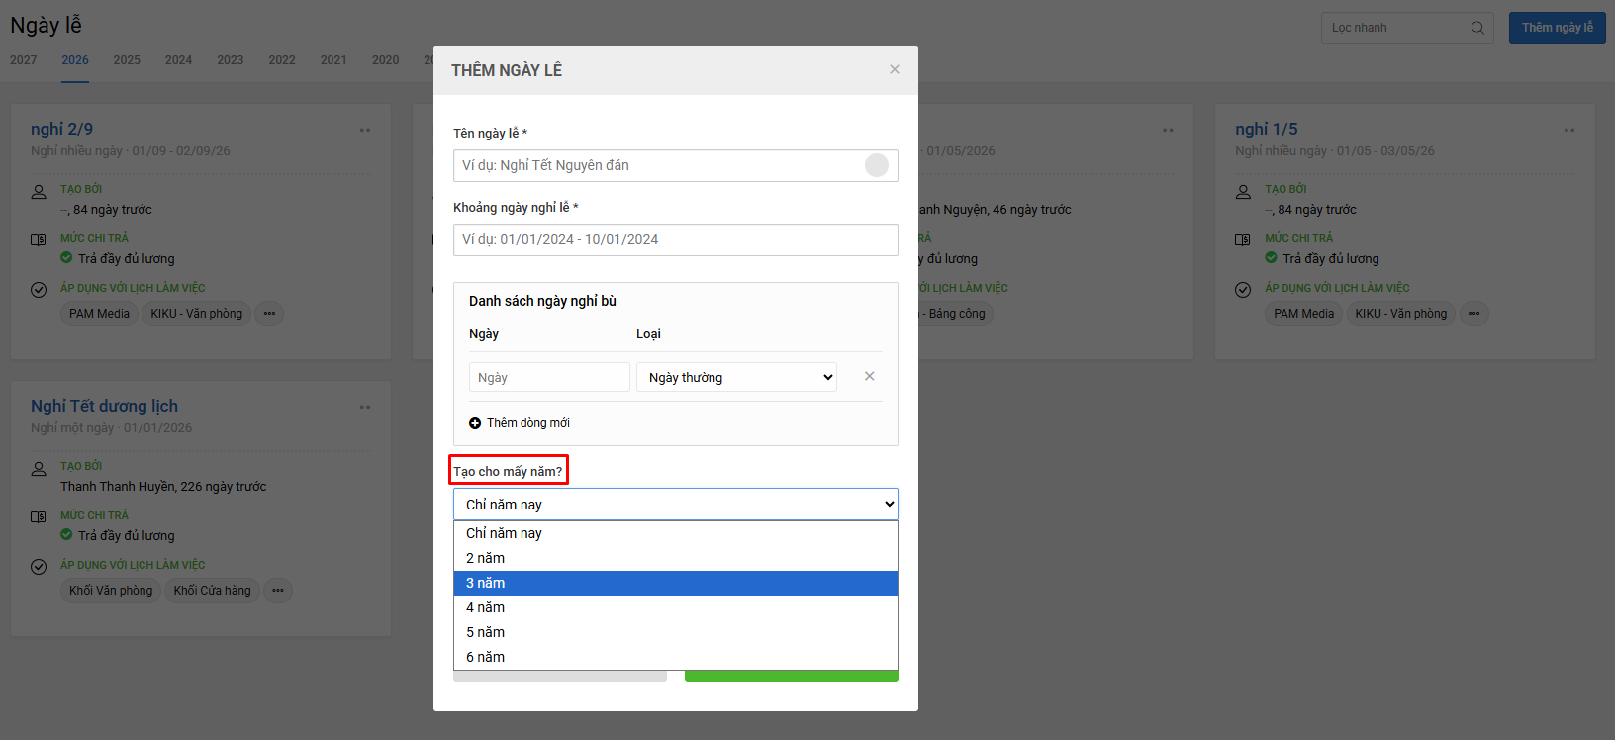Click the Thêm ngày lễ button
Viewport: 1615px width, 740px height.
[1558, 28]
